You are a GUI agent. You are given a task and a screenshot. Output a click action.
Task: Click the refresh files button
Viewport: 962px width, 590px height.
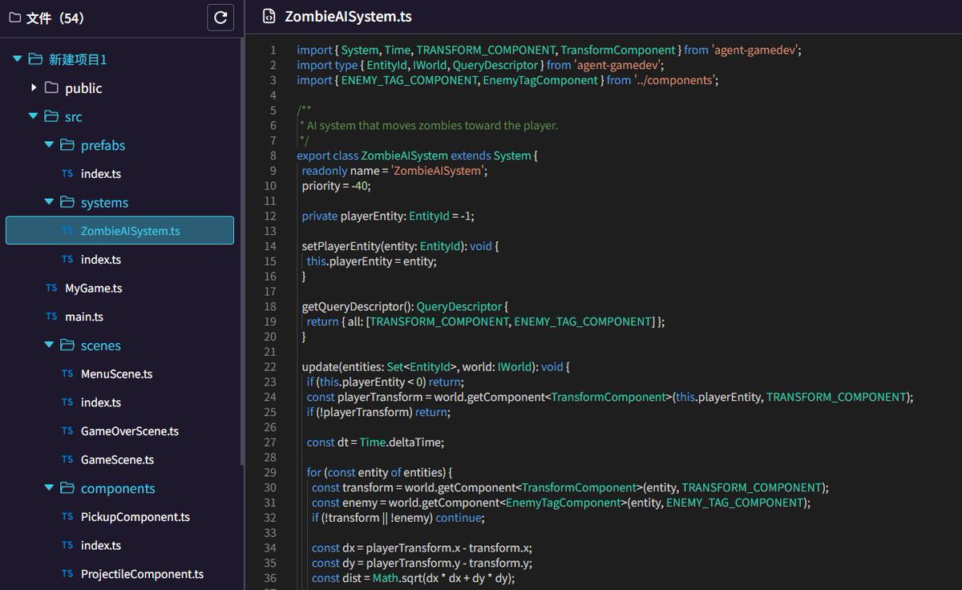click(x=220, y=17)
